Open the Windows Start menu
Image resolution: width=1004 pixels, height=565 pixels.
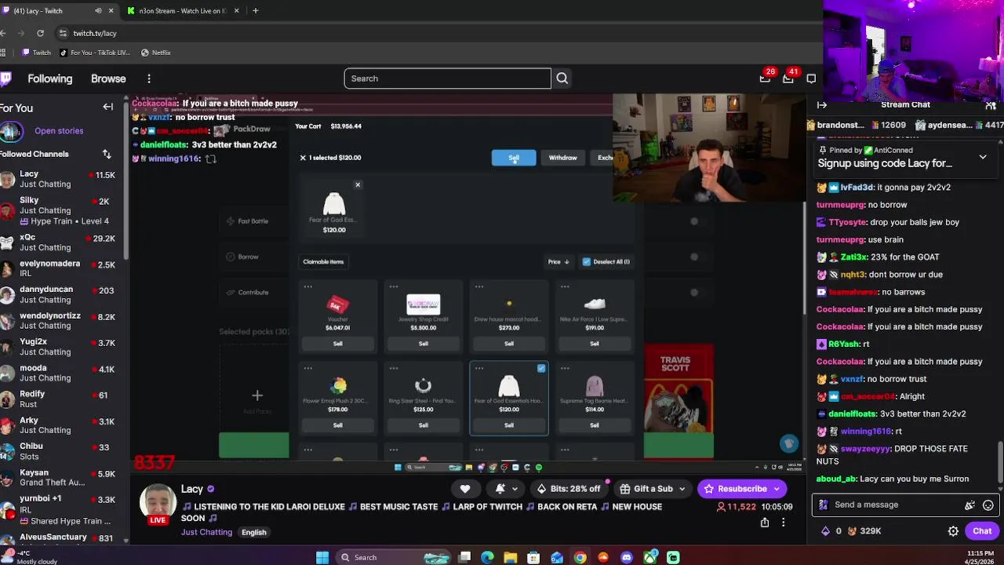(x=322, y=557)
